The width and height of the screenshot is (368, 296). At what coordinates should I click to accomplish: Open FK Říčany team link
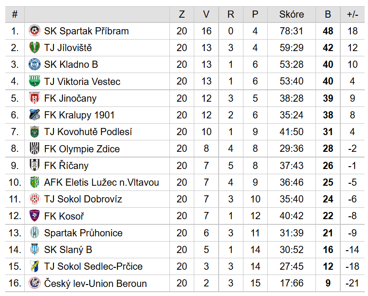(66, 166)
